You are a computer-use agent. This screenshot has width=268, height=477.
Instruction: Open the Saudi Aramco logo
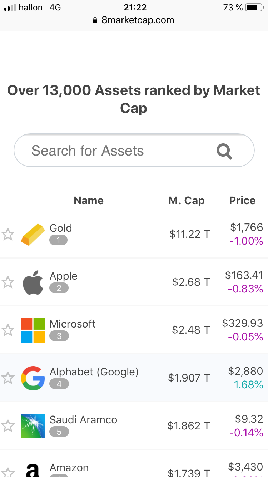pyautogui.click(x=33, y=426)
